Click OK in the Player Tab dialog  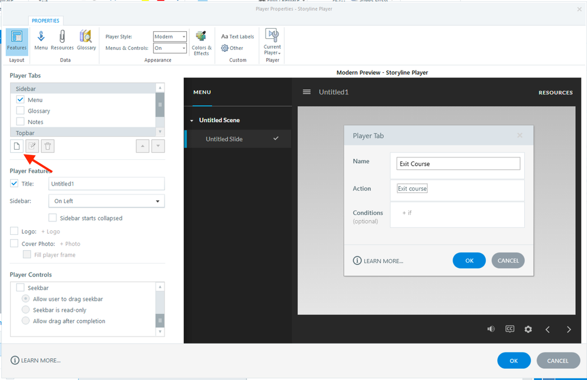[469, 261]
